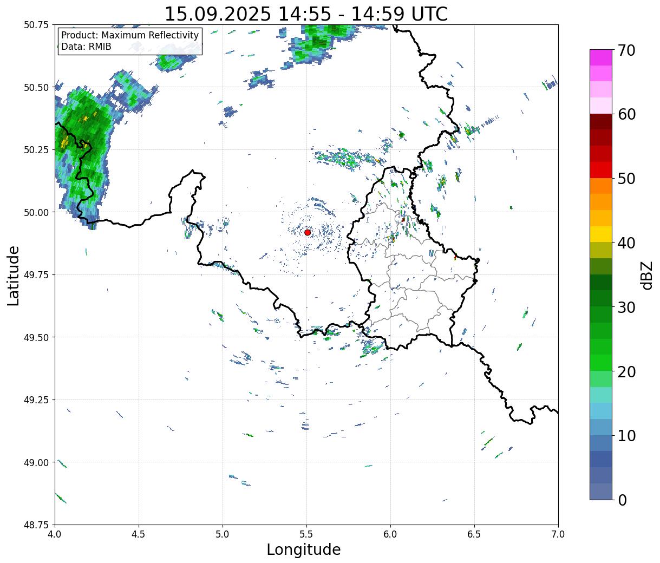Click the colorbar tick label 10
660x563 pixels.
click(626, 435)
